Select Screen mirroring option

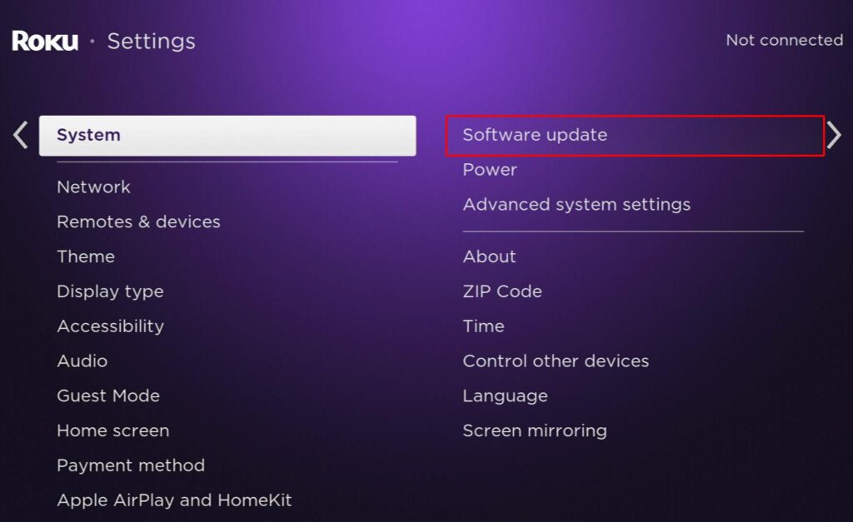(535, 430)
